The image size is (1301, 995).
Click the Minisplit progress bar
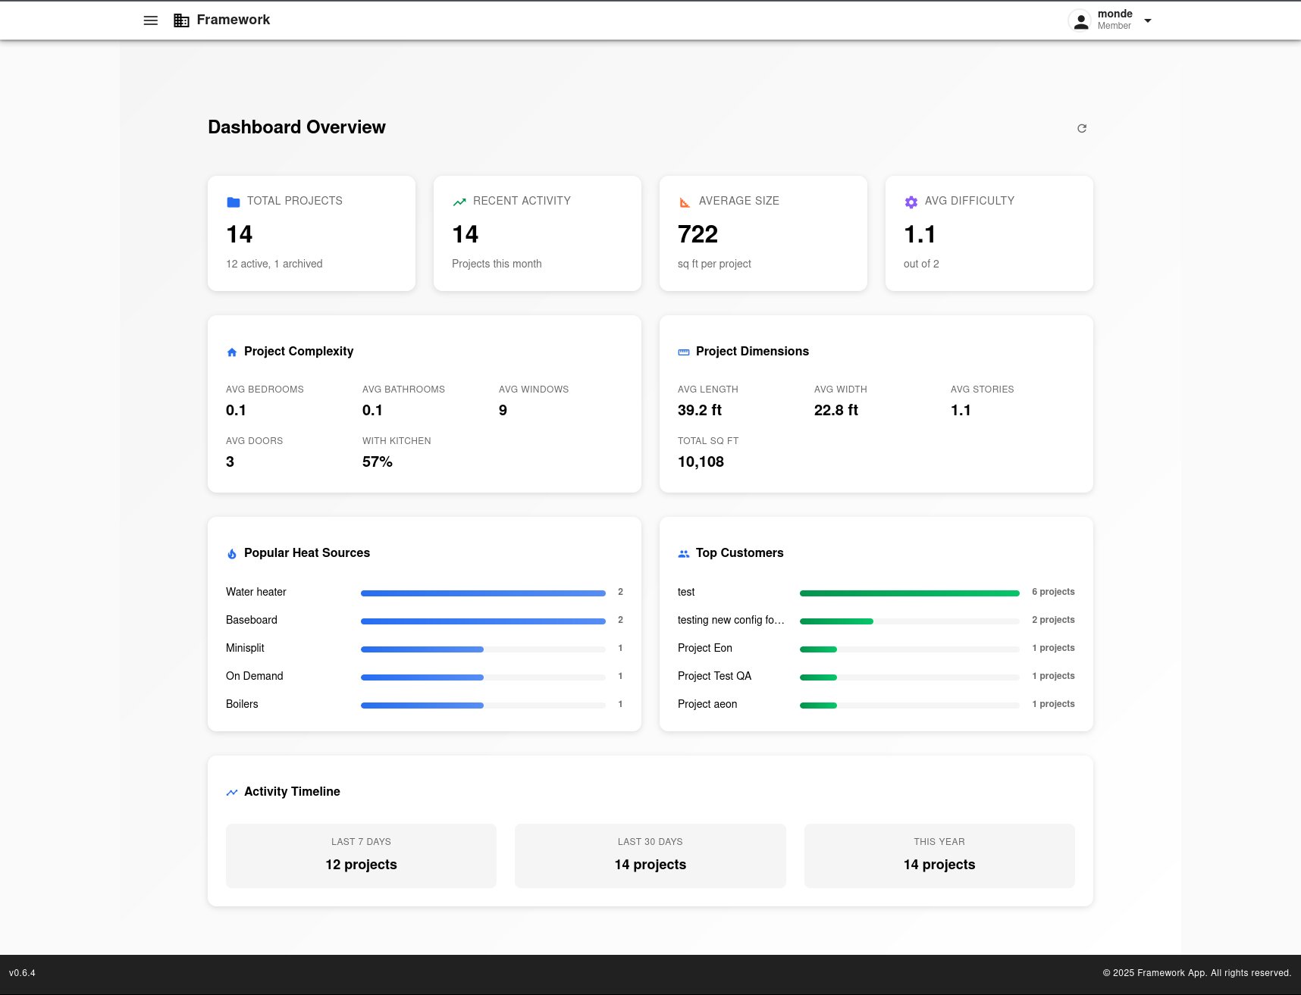[483, 649]
